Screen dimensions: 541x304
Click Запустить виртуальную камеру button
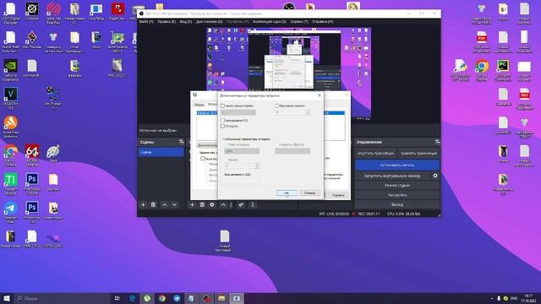[392, 176]
